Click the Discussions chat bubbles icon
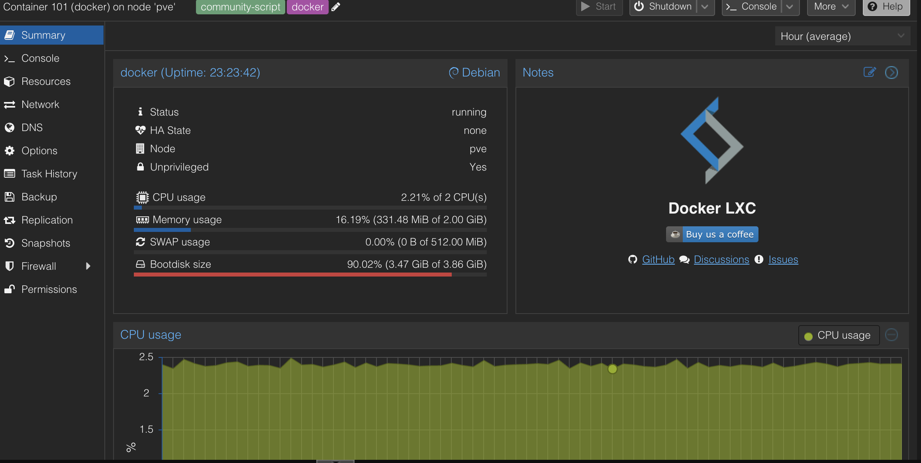Viewport: 921px width, 463px height. point(684,260)
